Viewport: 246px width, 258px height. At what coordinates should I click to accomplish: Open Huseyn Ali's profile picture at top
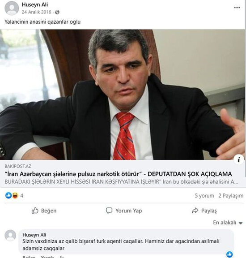click(12, 8)
